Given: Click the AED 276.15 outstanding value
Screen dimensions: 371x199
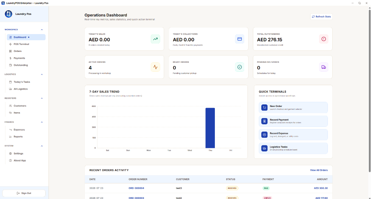Looking at the screenshot, I should 270,40.
